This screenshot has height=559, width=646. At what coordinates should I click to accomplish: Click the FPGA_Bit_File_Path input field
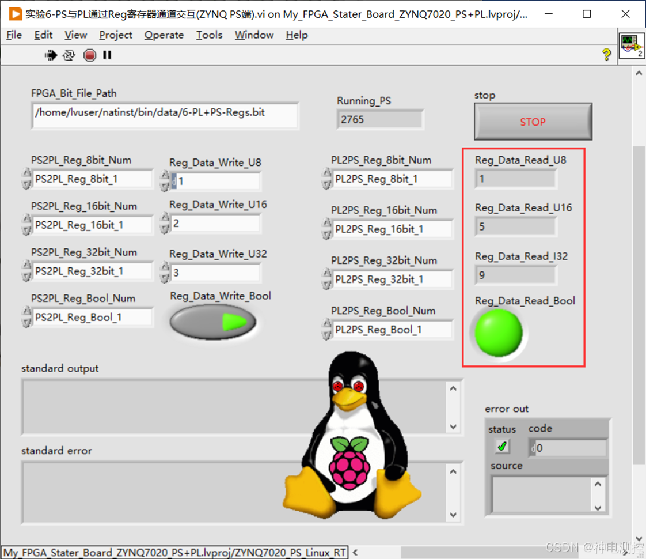[165, 116]
